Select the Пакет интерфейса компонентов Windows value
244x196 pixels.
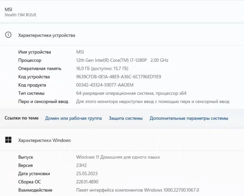pyautogui.click(x=138, y=190)
